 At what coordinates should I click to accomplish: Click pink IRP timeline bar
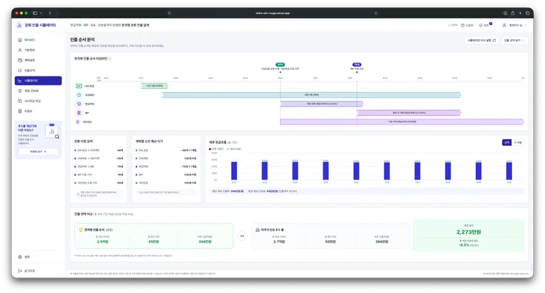pyautogui.click(x=409, y=113)
